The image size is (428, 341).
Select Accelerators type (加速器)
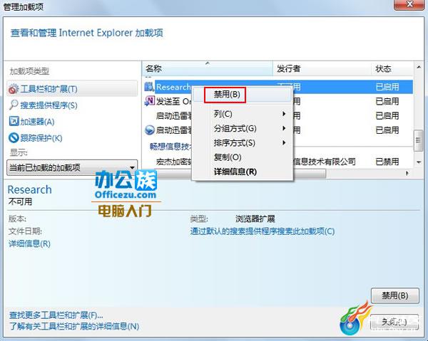coord(31,122)
